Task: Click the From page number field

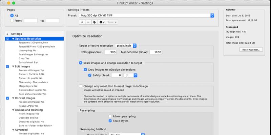Action: coord(30,21)
